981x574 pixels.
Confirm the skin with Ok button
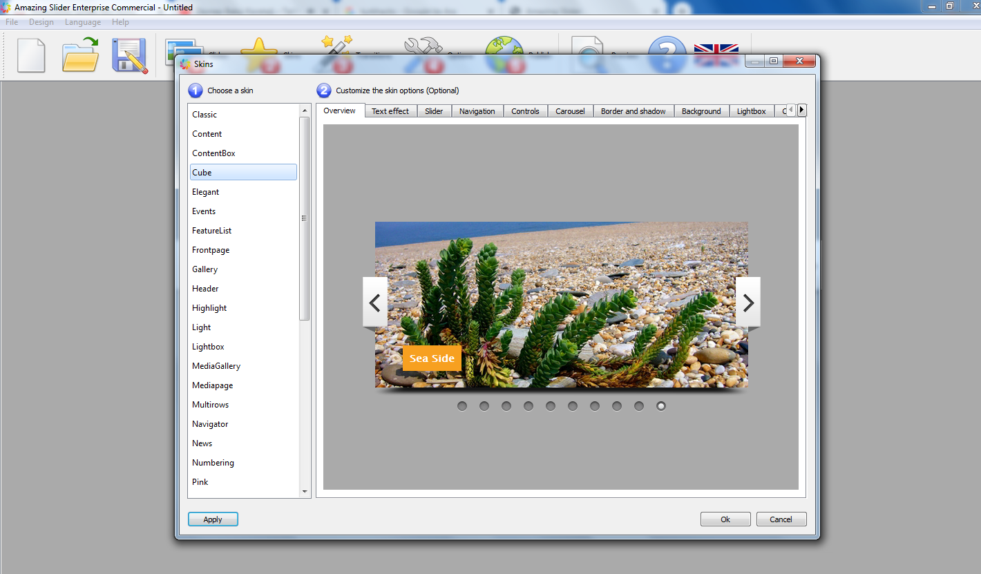[725, 519]
